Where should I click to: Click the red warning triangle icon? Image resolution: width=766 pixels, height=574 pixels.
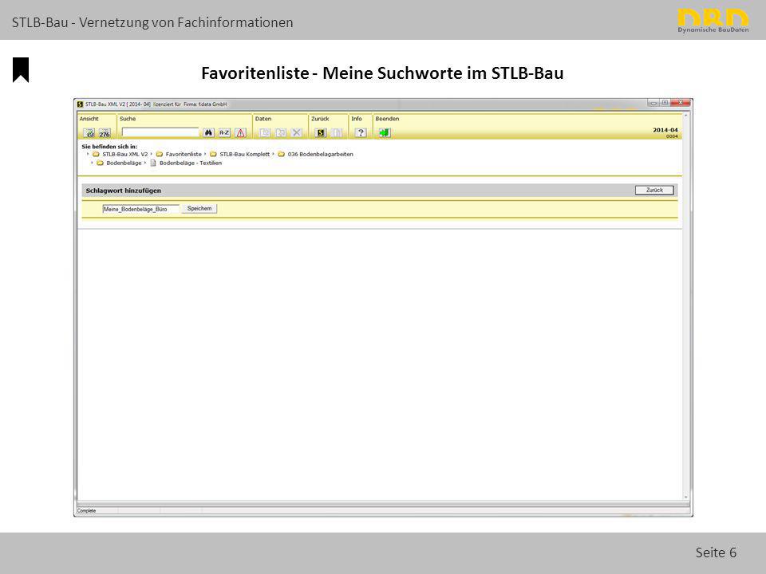[x=240, y=133]
